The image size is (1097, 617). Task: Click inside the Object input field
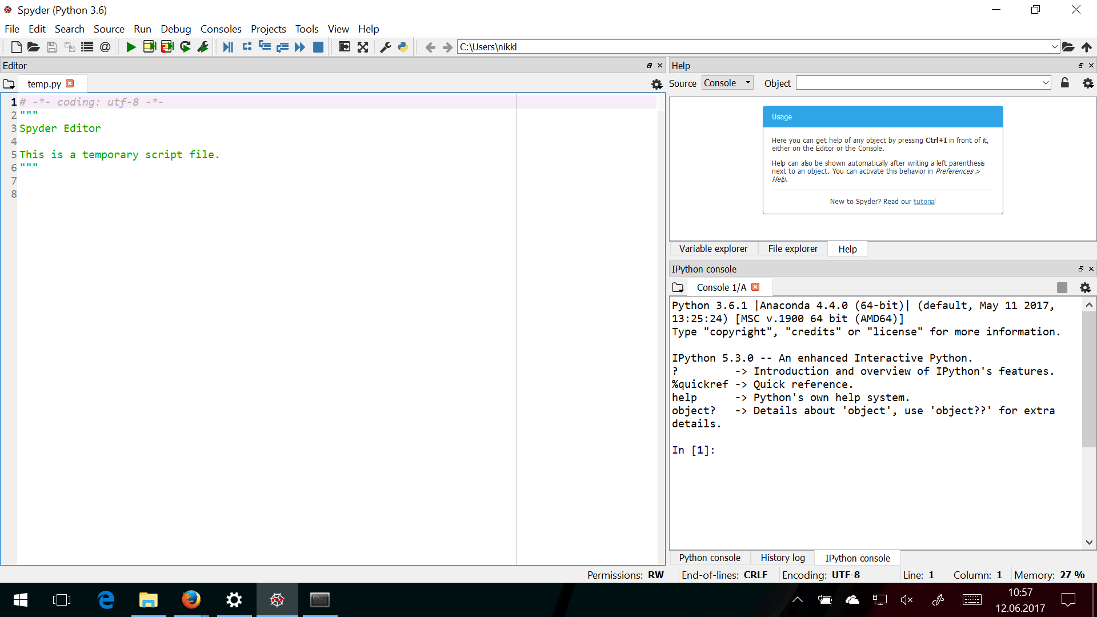[x=919, y=83]
